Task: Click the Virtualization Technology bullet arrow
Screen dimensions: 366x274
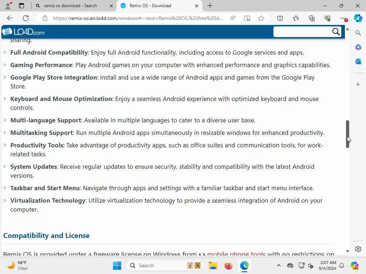Action: (5, 200)
